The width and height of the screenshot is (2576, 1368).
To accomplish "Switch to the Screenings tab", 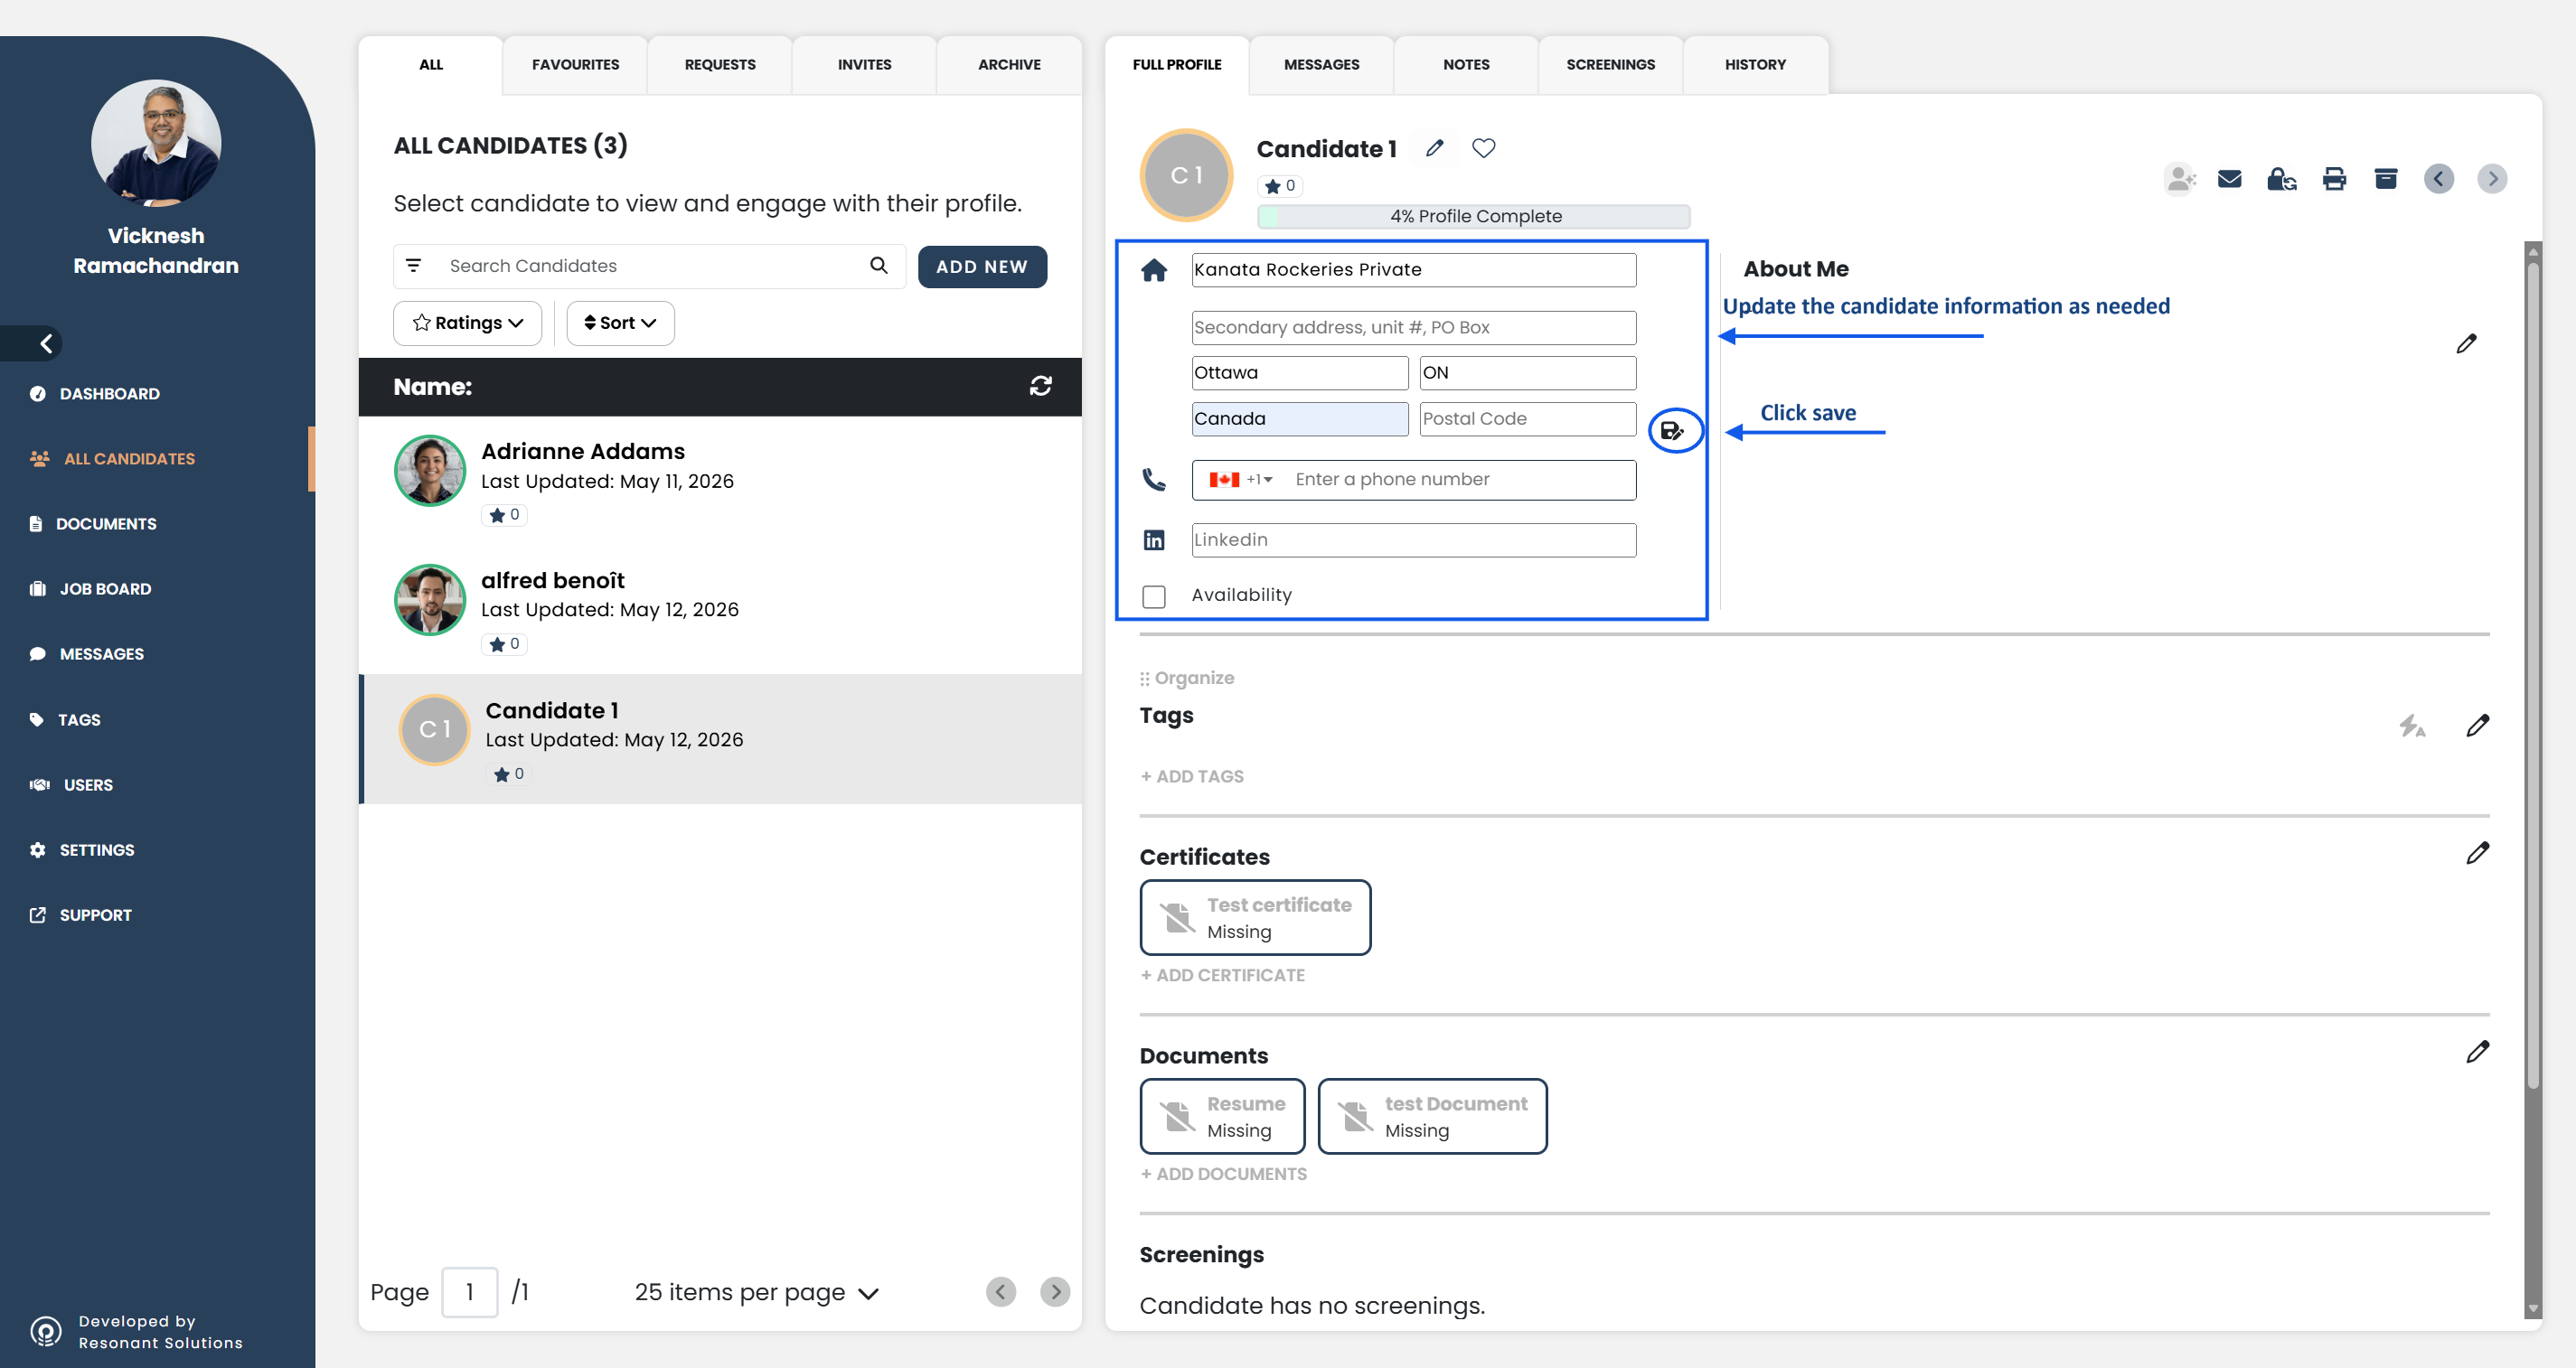I will point(1610,65).
